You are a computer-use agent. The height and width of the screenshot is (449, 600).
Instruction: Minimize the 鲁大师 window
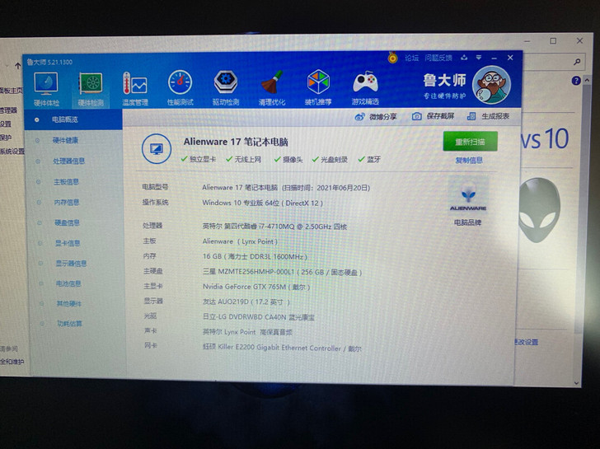(x=494, y=58)
